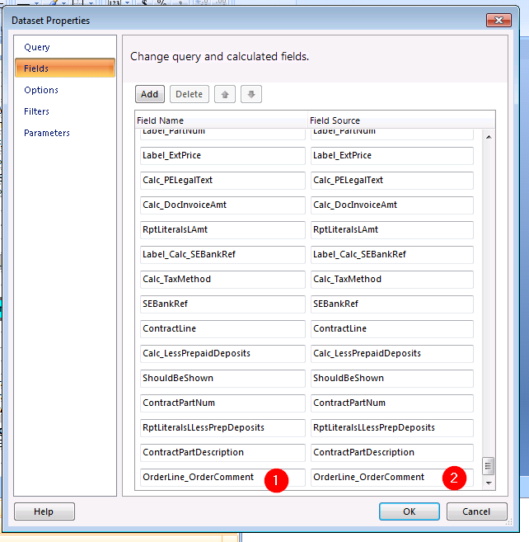Select the SEBankRef field name box
The height and width of the screenshot is (542, 529).
pos(222,304)
